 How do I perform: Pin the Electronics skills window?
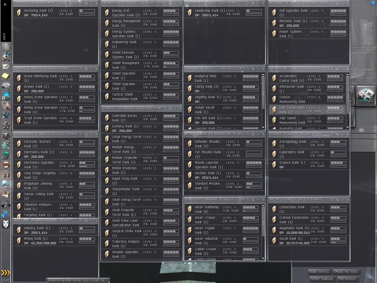[81, 134]
